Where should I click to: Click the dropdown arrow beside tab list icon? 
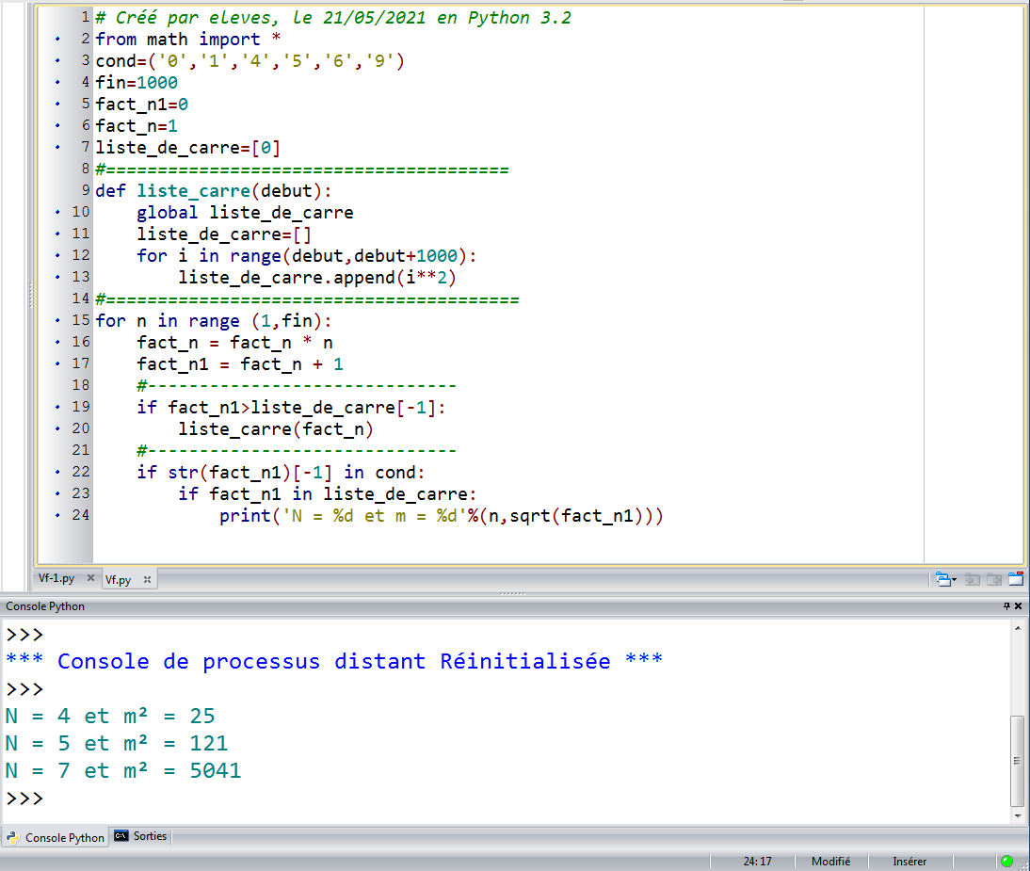pos(955,580)
